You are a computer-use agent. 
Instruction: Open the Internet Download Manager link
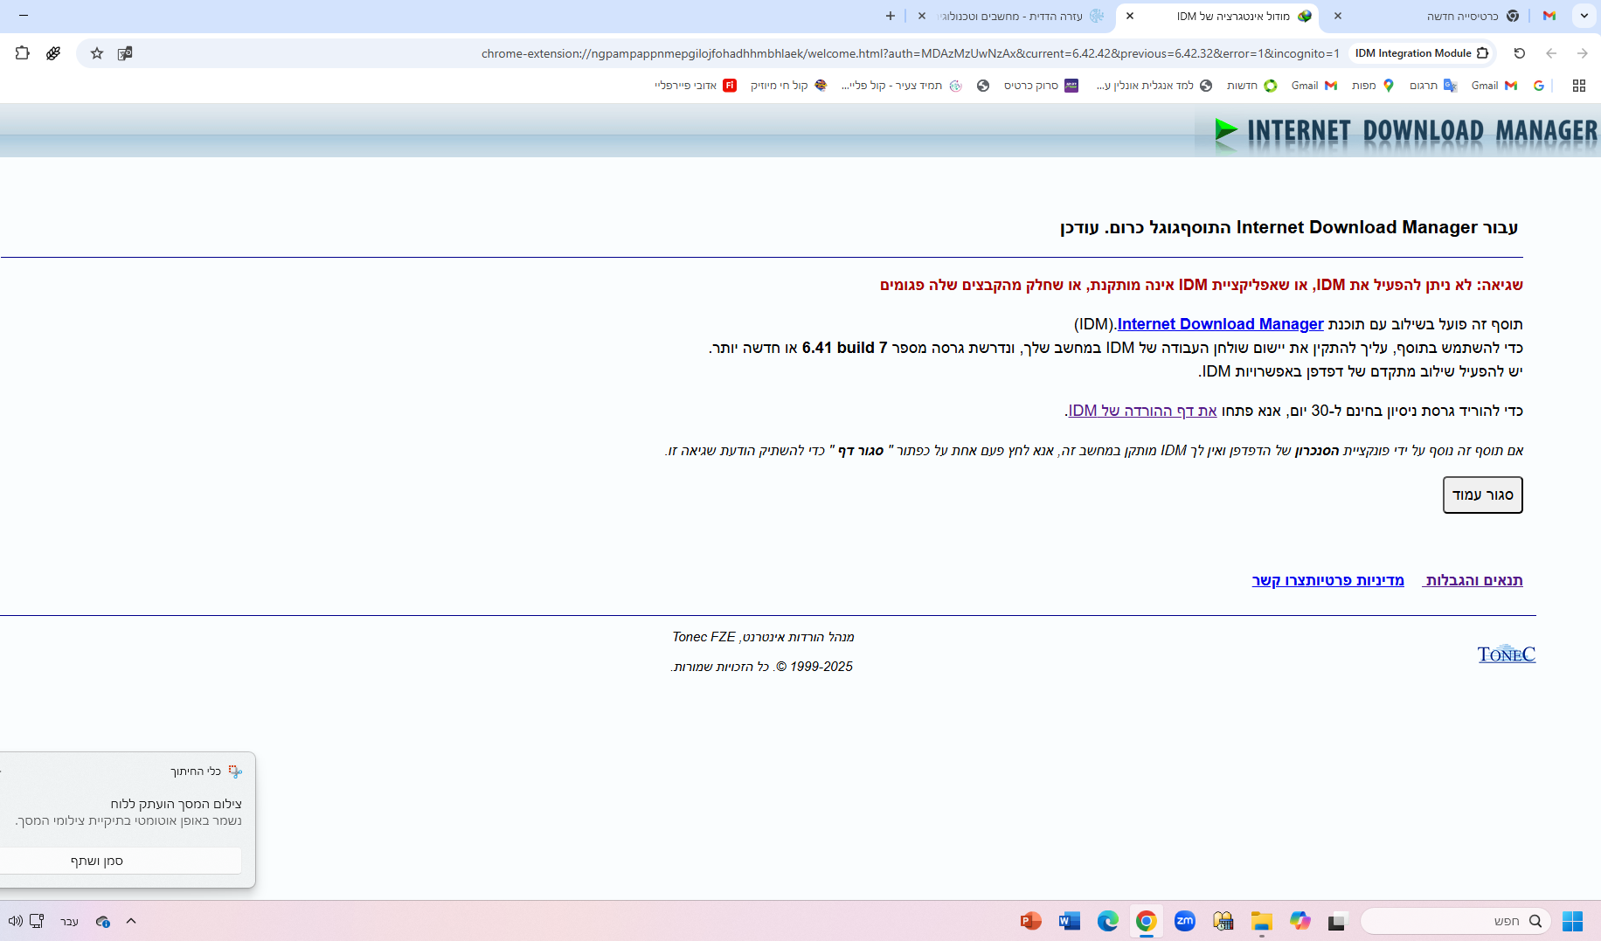coord(1220,324)
